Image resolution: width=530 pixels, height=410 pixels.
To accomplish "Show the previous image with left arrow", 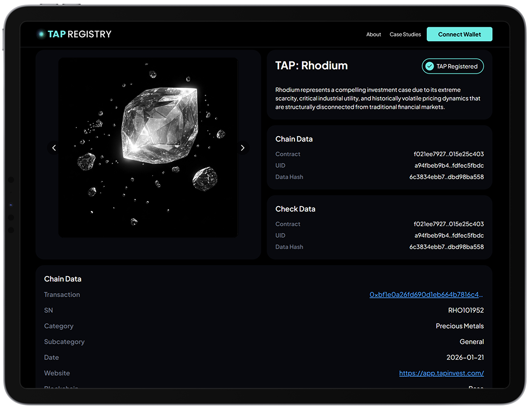I will (x=54, y=148).
